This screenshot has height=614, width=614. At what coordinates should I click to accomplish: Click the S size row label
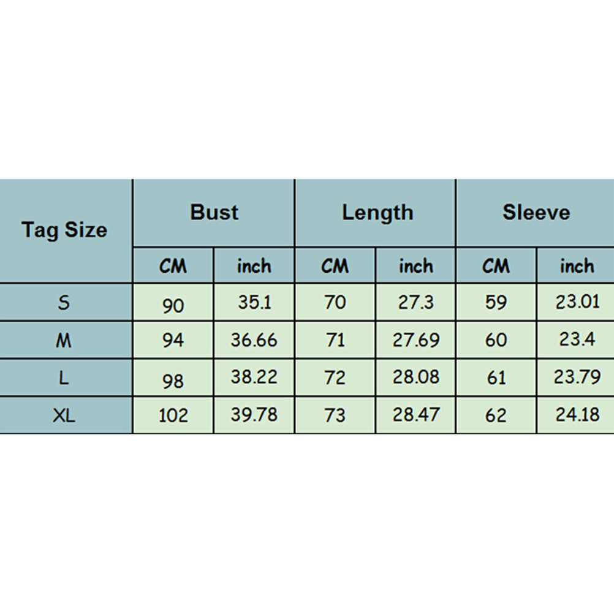click(x=64, y=302)
